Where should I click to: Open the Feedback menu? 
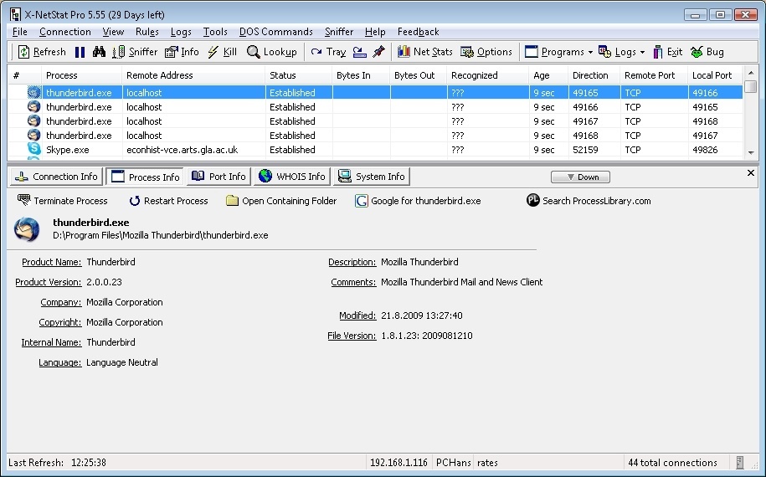[419, 32]
